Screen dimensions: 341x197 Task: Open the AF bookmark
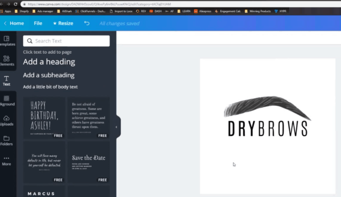[169, 11]
